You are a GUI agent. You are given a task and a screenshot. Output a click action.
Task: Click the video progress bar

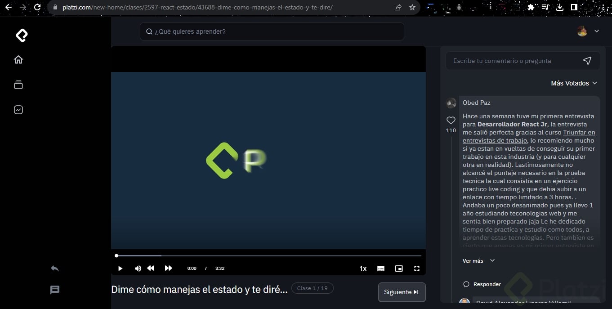(268, 255)
